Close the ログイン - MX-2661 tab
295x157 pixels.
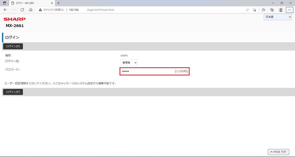tap(52, 3)
